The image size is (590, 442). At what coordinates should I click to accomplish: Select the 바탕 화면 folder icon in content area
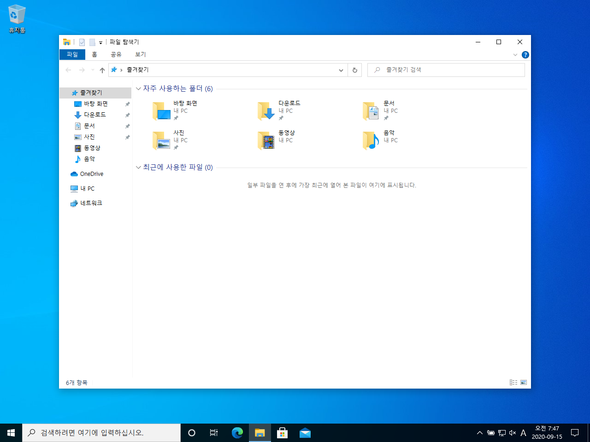click(x=162, y=111)
